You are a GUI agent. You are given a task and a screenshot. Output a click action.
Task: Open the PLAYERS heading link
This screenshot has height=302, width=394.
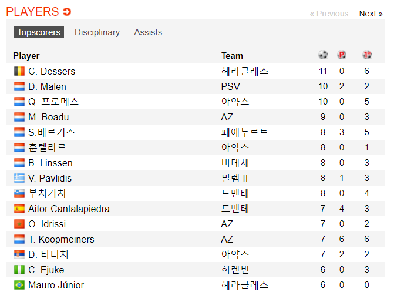tap(32, 12)
